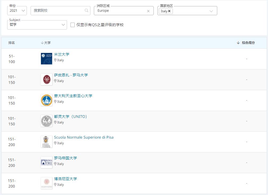Select the 151-200 rank of 博洛尼亚大学
Image resolution: width=268 pixels, height=195 pixels.
point(12,183)
